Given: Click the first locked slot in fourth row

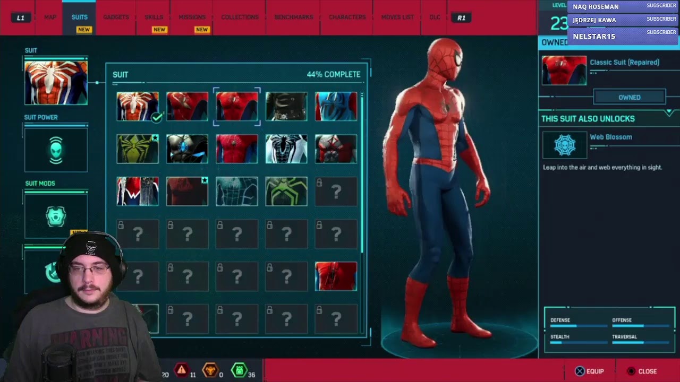Looking at the screenshot, I should coord(138,233).
